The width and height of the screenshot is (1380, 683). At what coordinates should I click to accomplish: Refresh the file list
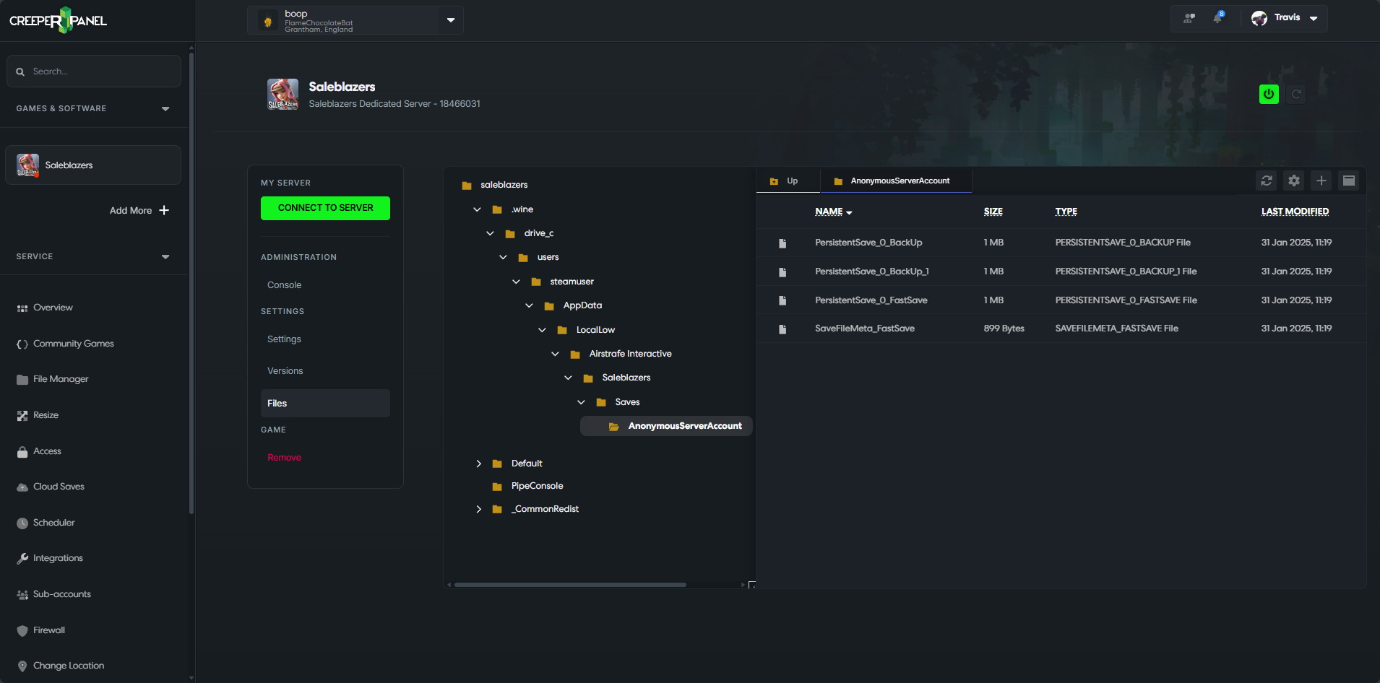1267,180
